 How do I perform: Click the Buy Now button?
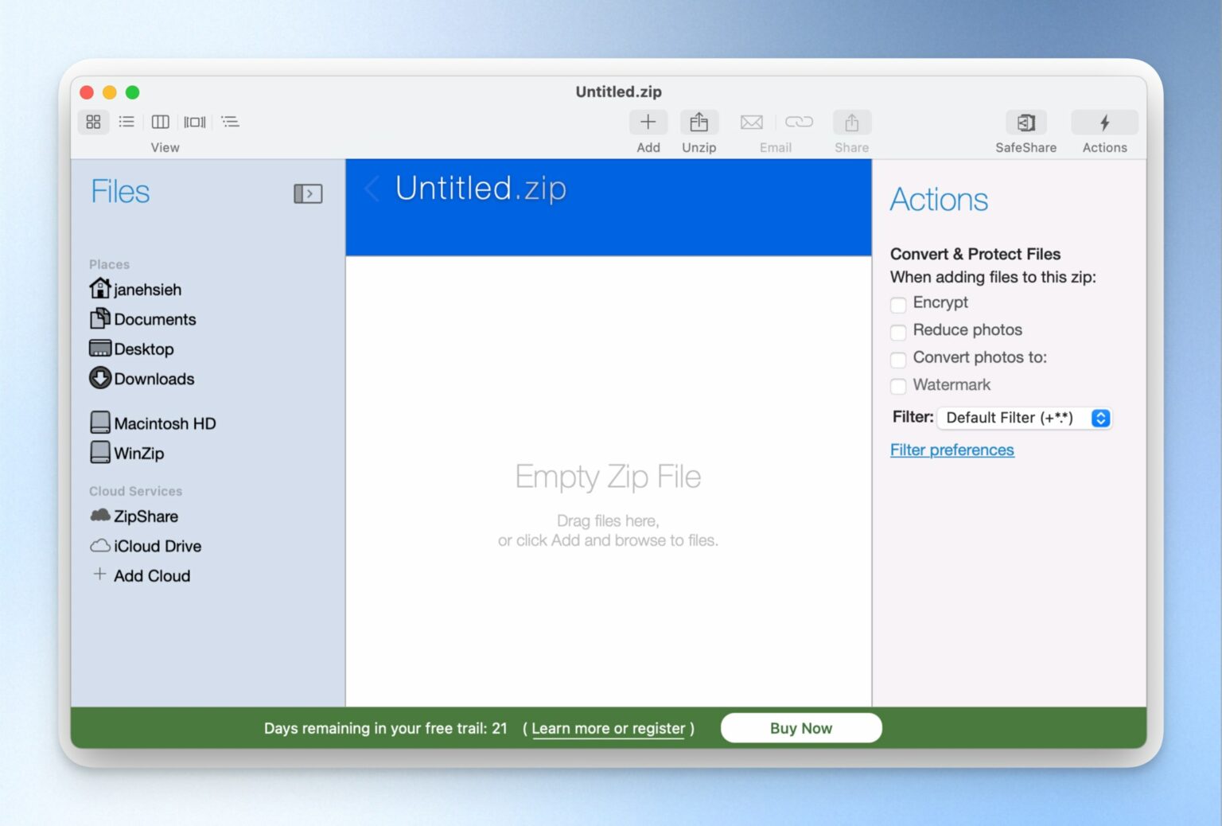[x=800, y=728]
